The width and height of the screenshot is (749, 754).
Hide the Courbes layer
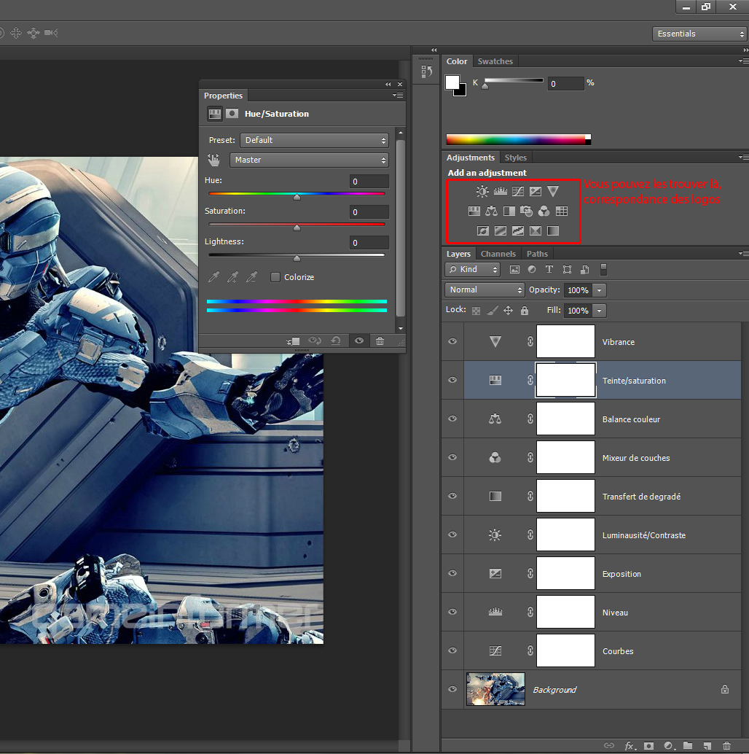452,650
